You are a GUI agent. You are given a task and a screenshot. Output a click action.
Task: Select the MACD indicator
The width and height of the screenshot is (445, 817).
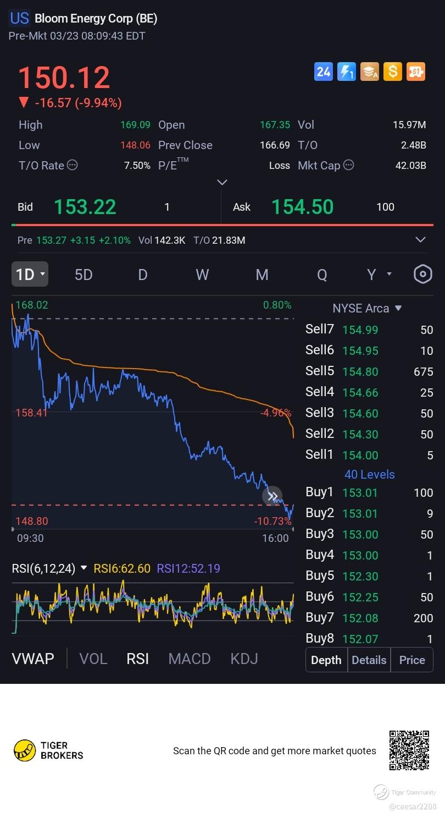coord(190,659)
